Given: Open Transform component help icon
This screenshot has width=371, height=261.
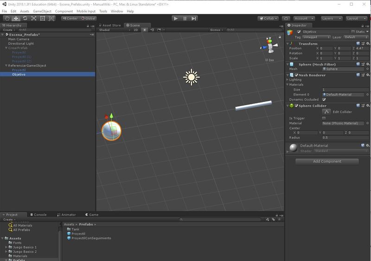Looking at the screenshot, I should click(x=358, y=44).
